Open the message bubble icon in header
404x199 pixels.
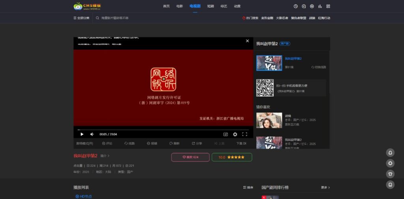tap(304, 6)
